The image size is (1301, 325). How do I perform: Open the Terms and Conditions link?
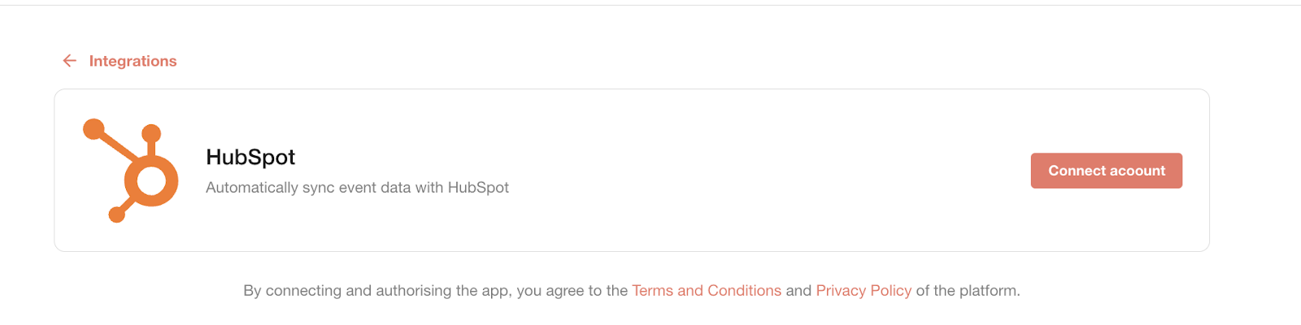[x=707, y=291]
